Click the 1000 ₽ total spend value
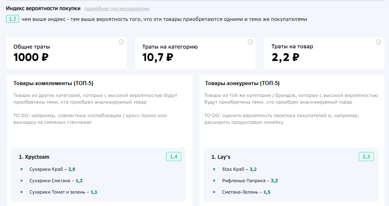Screen dimensions: 389x206 pos(31,57)
